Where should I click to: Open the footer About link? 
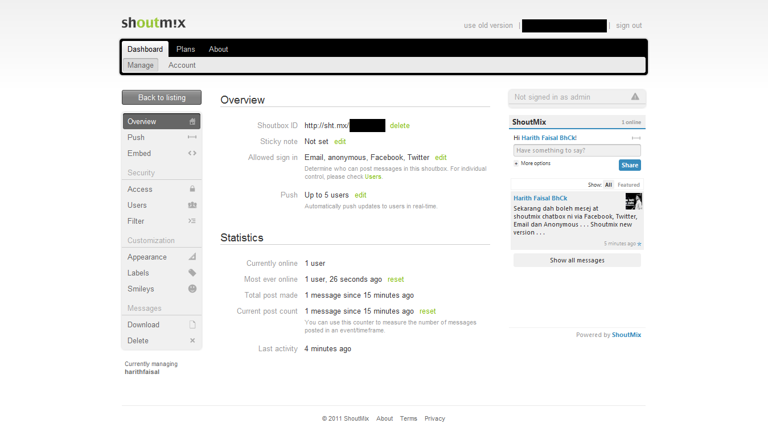pos(385,418)
